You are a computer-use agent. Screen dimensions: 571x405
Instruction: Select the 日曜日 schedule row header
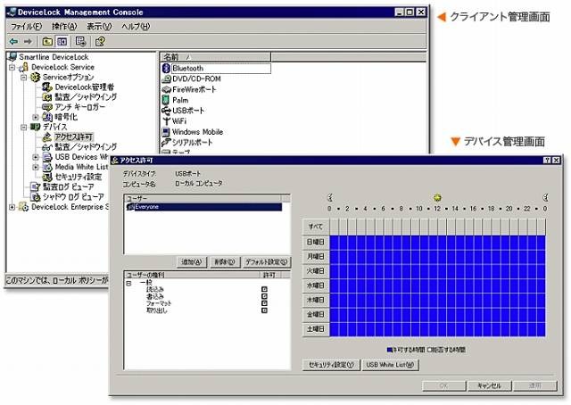pos(316,243)
